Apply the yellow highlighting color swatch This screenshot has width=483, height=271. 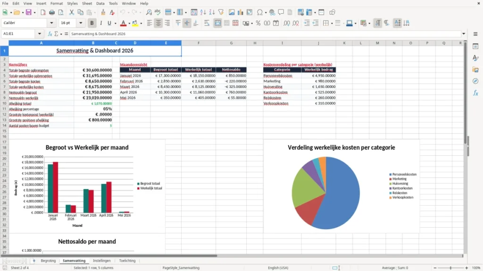click(135, 23)
